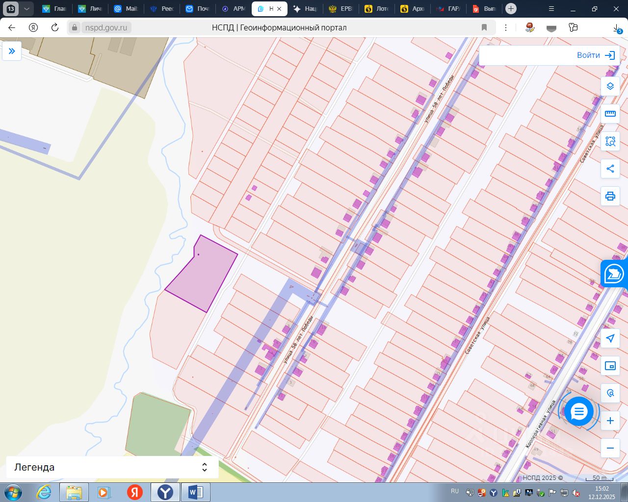Switch to the Арх browser tab
This screenshot has height=502, width=628.
pyautogui.click(x=412, y=9)
